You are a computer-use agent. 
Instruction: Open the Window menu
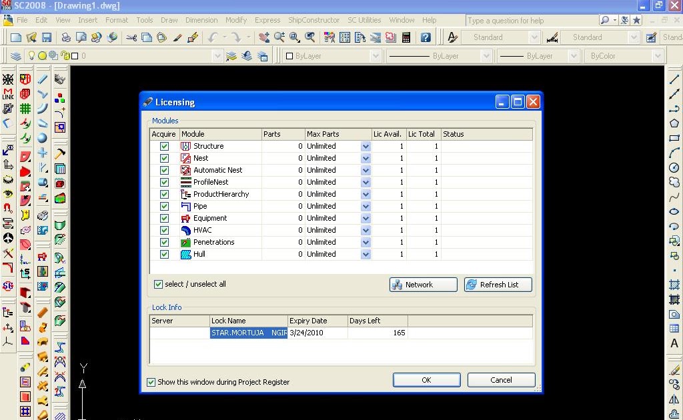tap(402, 20)
